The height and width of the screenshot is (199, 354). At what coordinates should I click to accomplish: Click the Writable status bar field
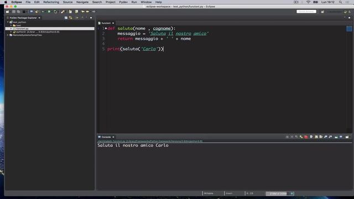coord(209,193)
